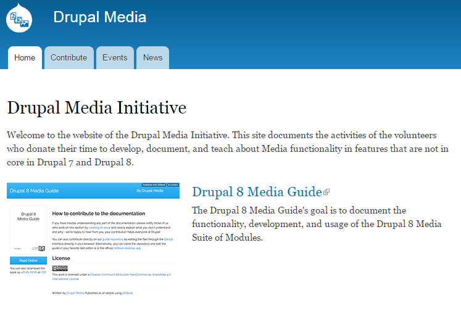Click the Media Guide description paragraph
Viewport: 461px width, 311px height.
pyautogui.click(x=317, y=224)
